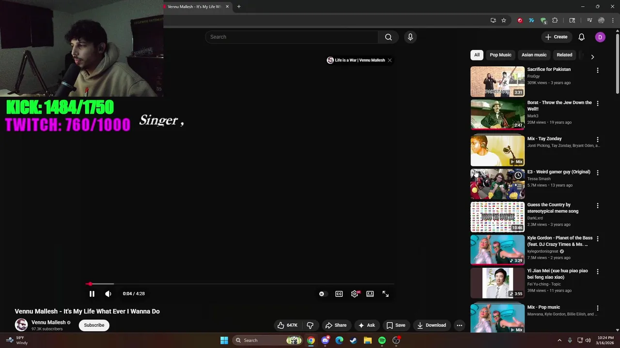Viewport: 620px width, 348px height.
Task: Select the All filter chip
Action: tap(477, 55)
